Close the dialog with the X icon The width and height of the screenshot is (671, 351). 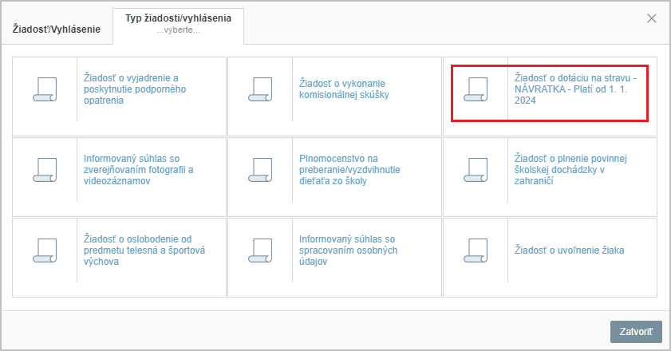[651, 18]
